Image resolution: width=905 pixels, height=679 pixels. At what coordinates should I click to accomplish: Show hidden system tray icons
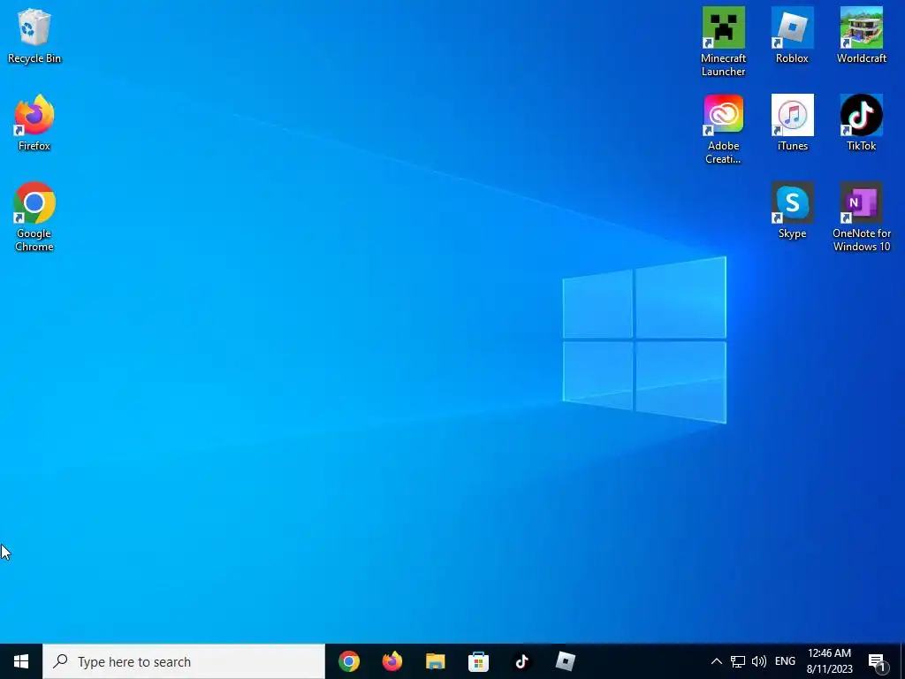[x=716, y=661]
